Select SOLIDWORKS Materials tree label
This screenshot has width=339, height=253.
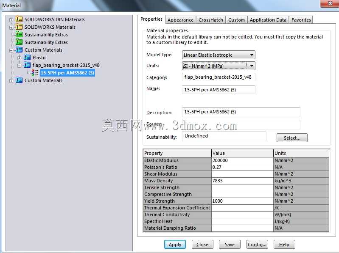[x=50, y=27]
